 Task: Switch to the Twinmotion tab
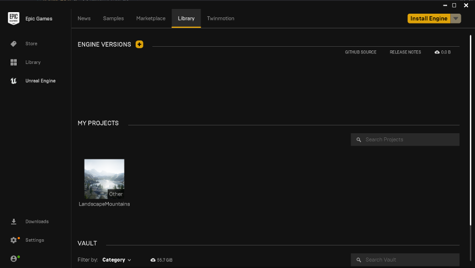point(221,18)
